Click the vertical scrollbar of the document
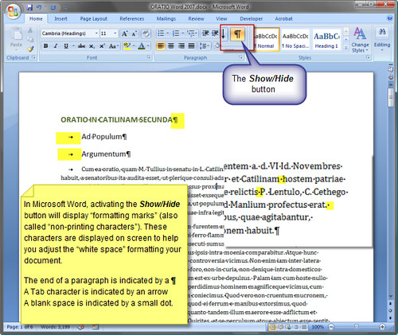This screenshot has width=398, height=335. click(x=391, y=185)
